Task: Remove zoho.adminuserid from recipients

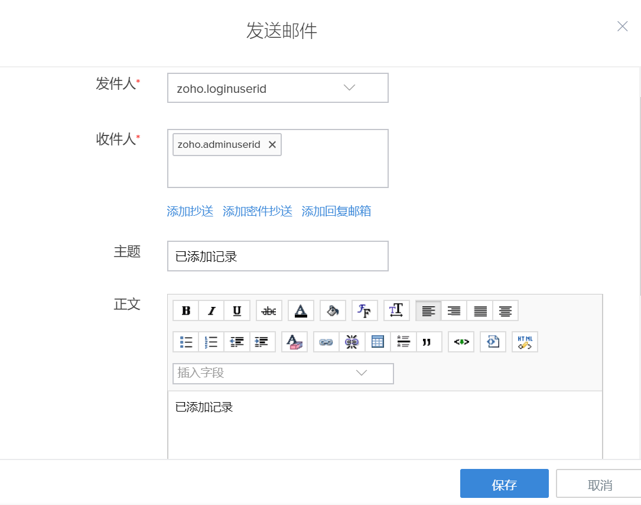Action: (272, 145)
